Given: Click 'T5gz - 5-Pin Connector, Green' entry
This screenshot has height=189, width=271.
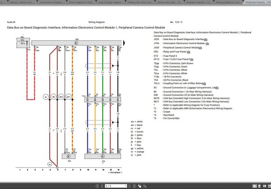Looking at the screenshot, I should coord(170,67).
